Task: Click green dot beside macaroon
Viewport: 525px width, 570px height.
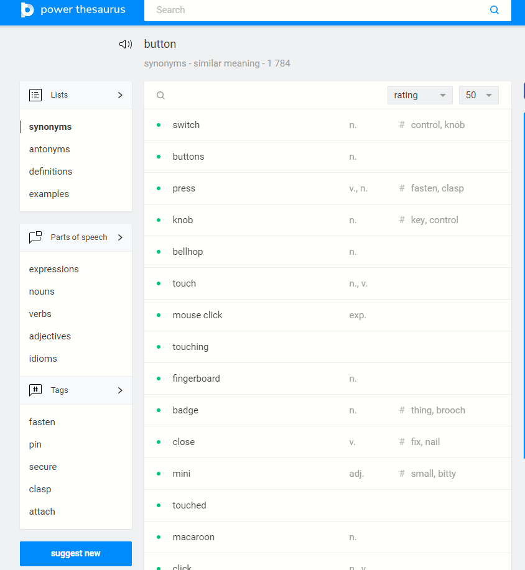Action: coord(159,537)
